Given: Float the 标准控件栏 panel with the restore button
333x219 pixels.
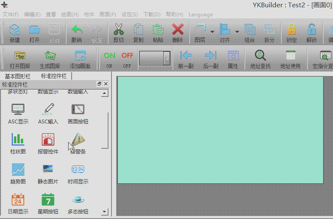Looking at the screenshot, I should coord(99,84).
